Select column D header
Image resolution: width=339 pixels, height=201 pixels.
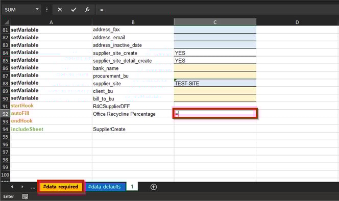coord(297,22)
